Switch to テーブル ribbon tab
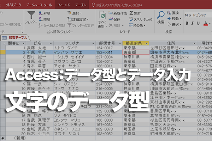The height and width of the screenshot is (141, 212). pyautogui.click(x=81, y=5)
